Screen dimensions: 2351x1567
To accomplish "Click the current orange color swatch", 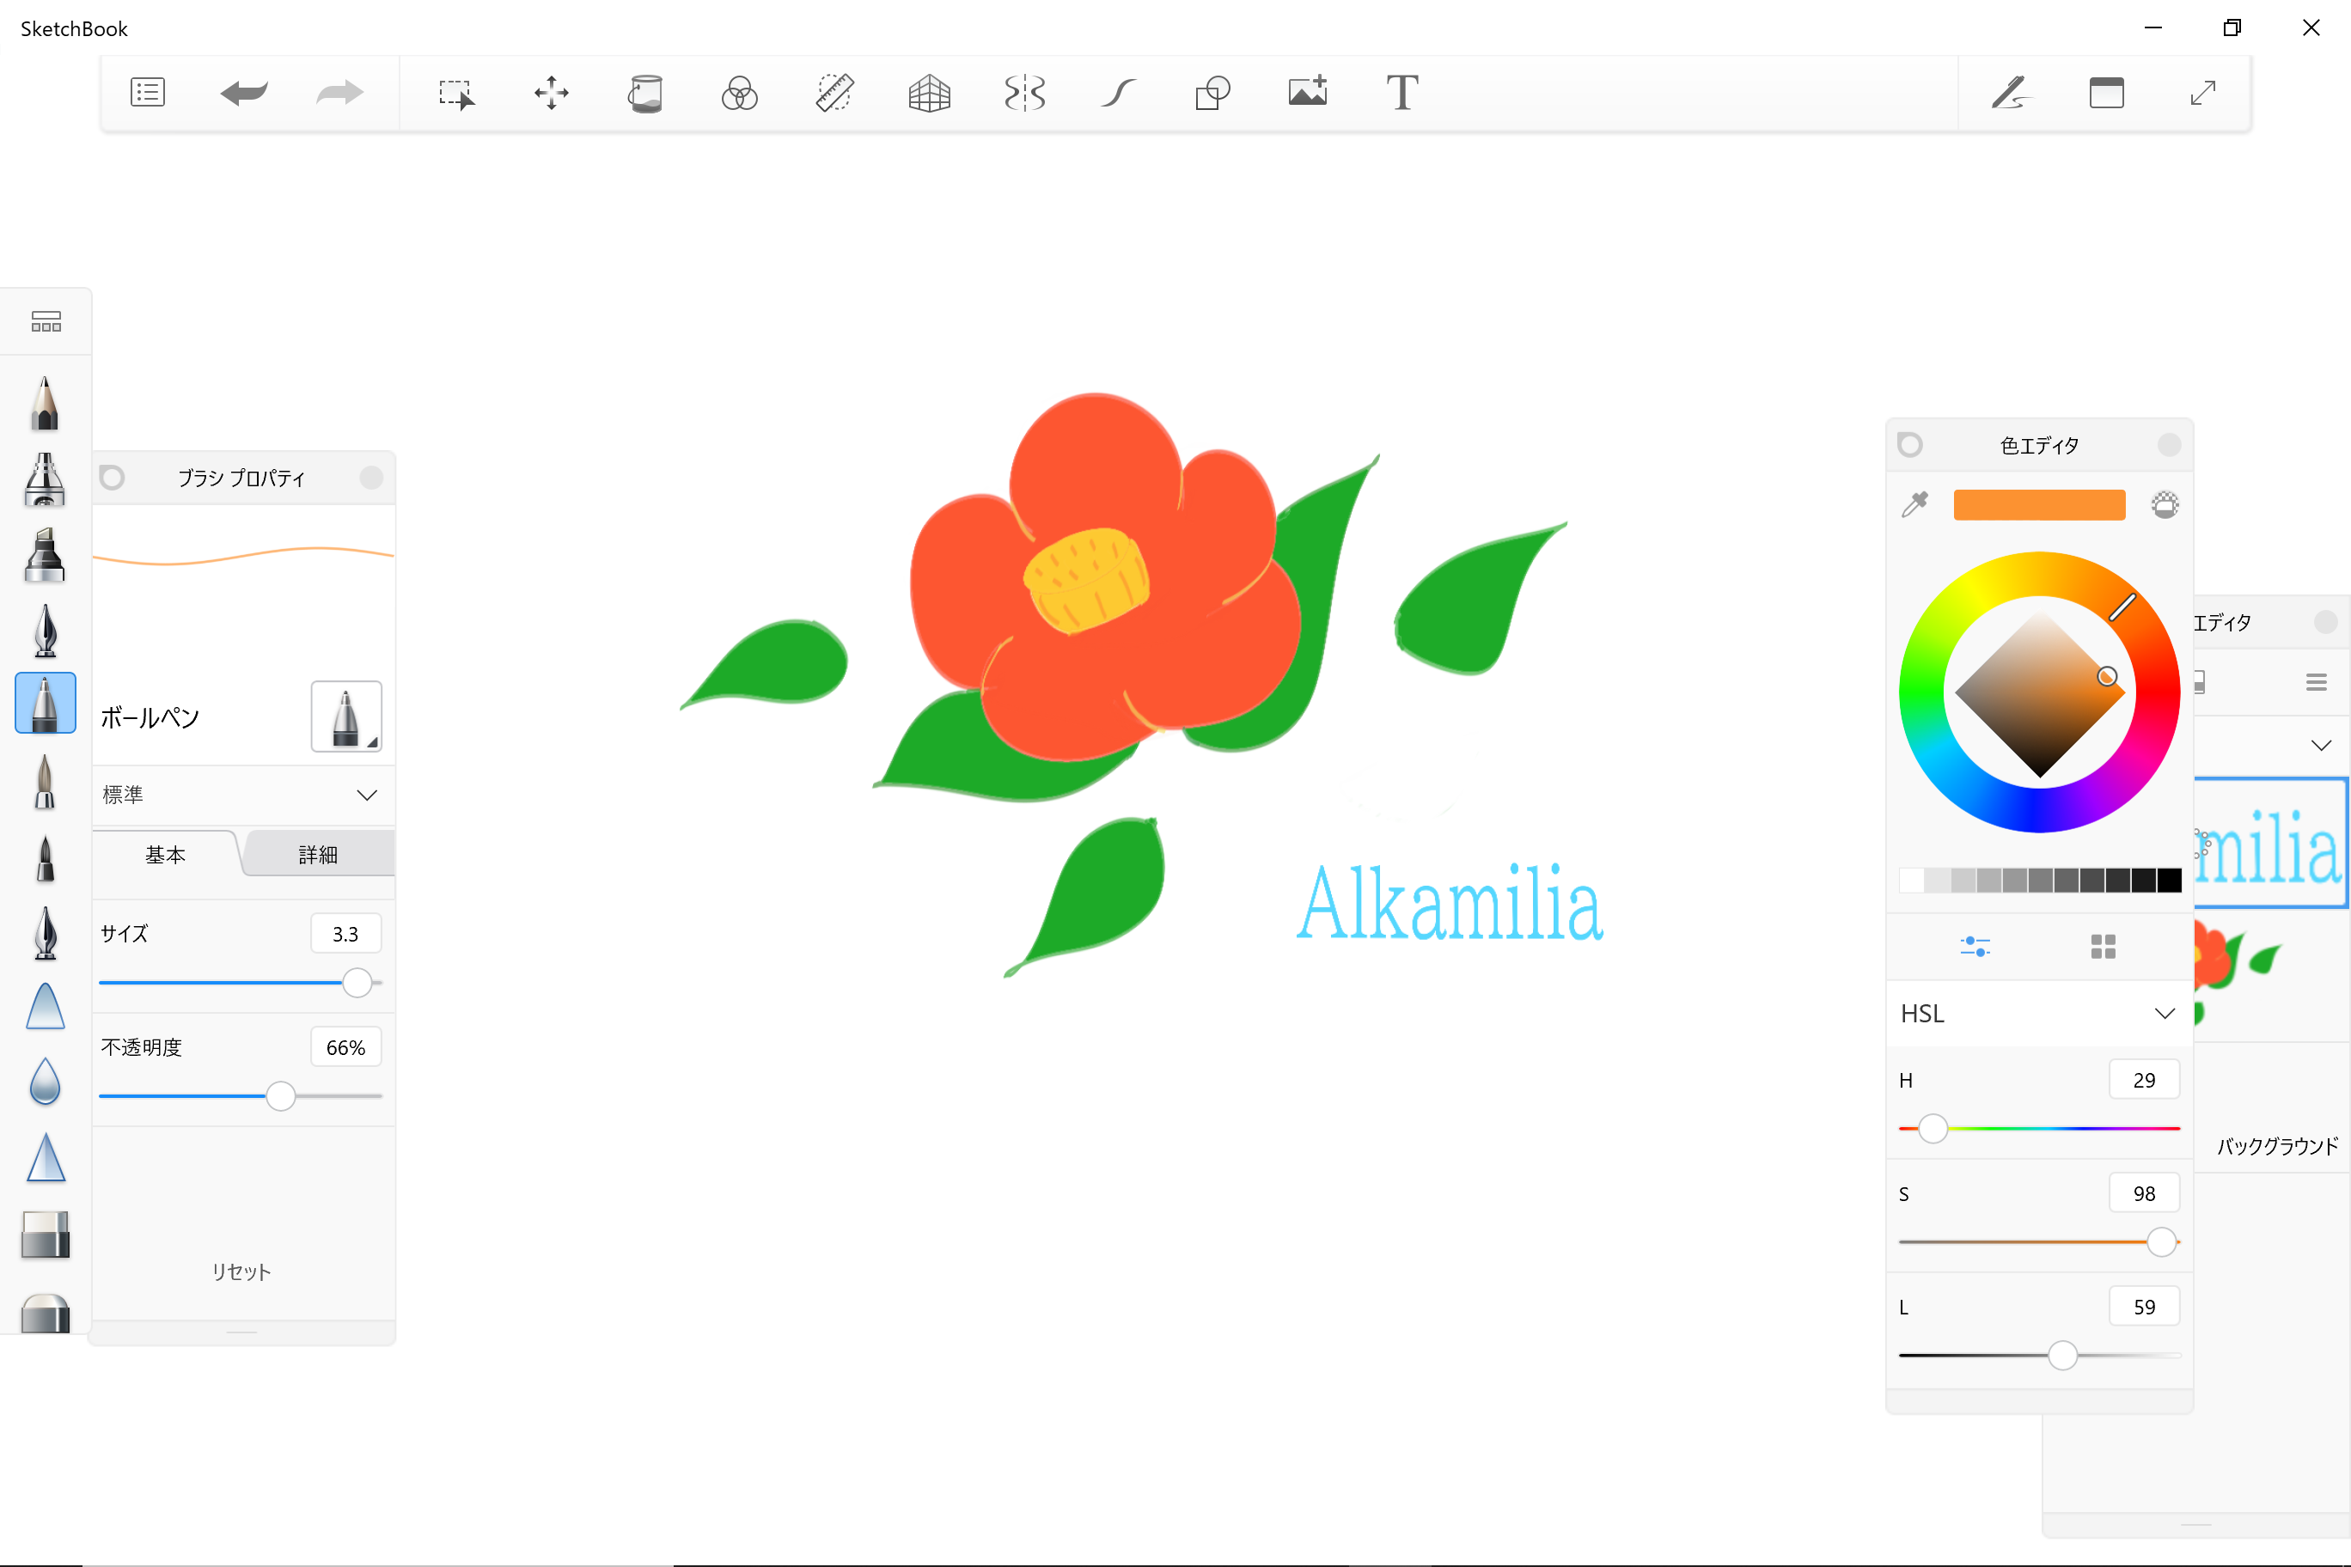I will tap(2039, 504).
